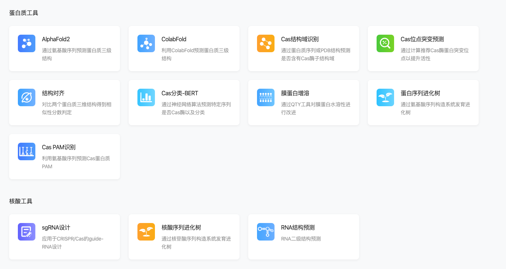Select the orange Cas结构域识别 icon

(x=266, y=43)
